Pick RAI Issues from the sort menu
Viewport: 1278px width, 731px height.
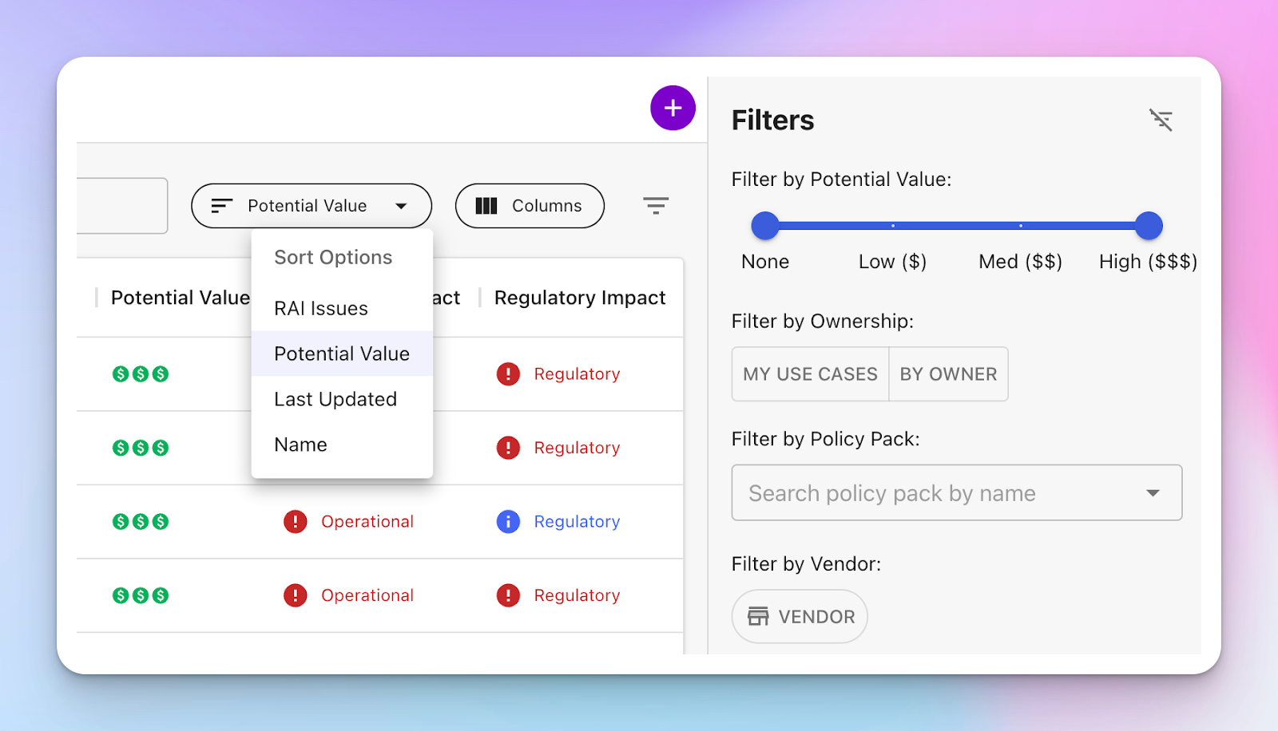(x=320, y=308)
